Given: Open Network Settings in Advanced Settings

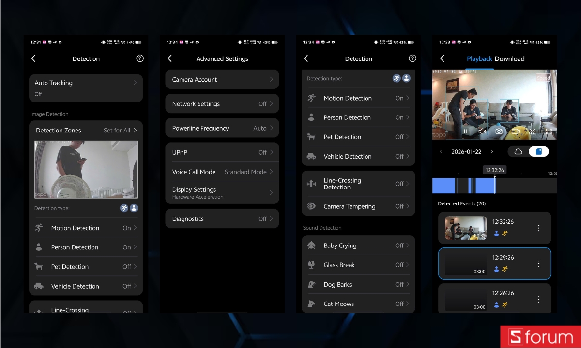Looking at the screenshot, I should [222, 103].
